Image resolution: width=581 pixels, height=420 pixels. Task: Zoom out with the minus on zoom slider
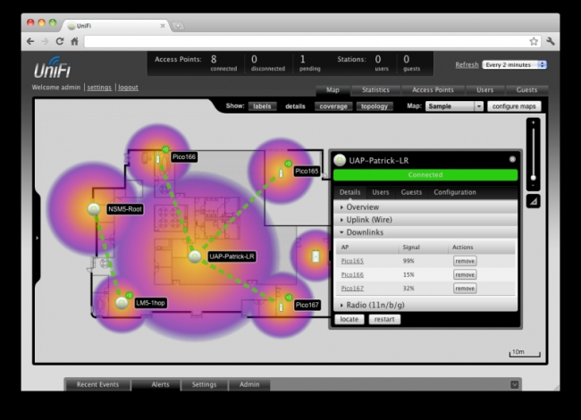[534, 186]
